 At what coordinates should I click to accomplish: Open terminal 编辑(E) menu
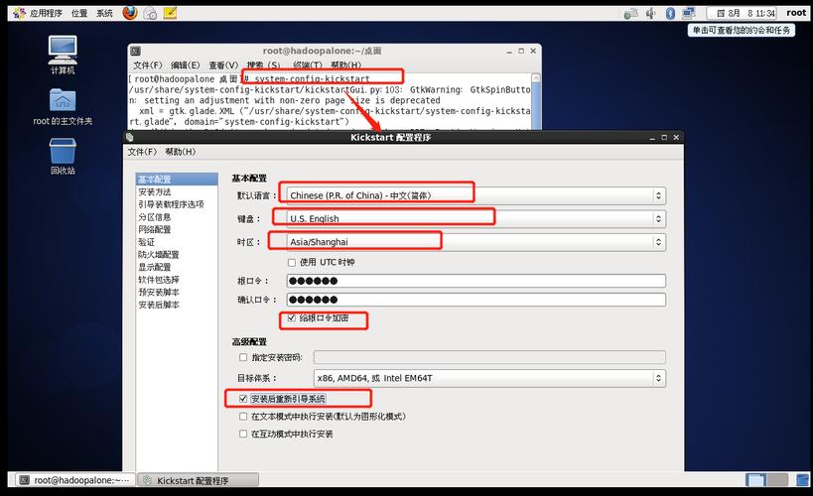[x=185, y=65]
